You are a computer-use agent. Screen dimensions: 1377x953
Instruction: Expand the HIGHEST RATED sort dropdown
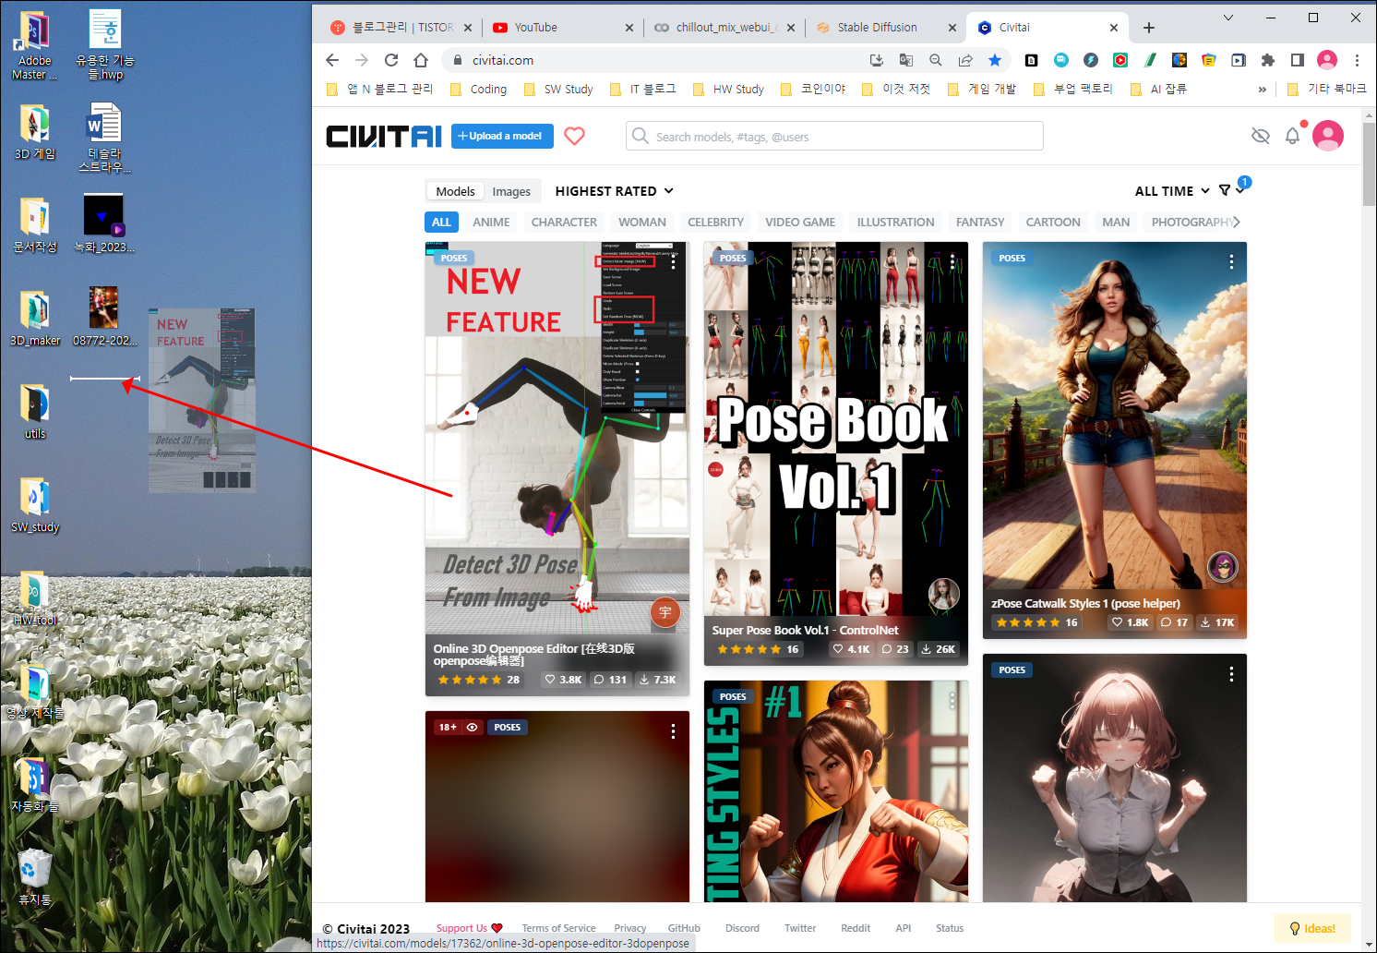click(614, 191)
